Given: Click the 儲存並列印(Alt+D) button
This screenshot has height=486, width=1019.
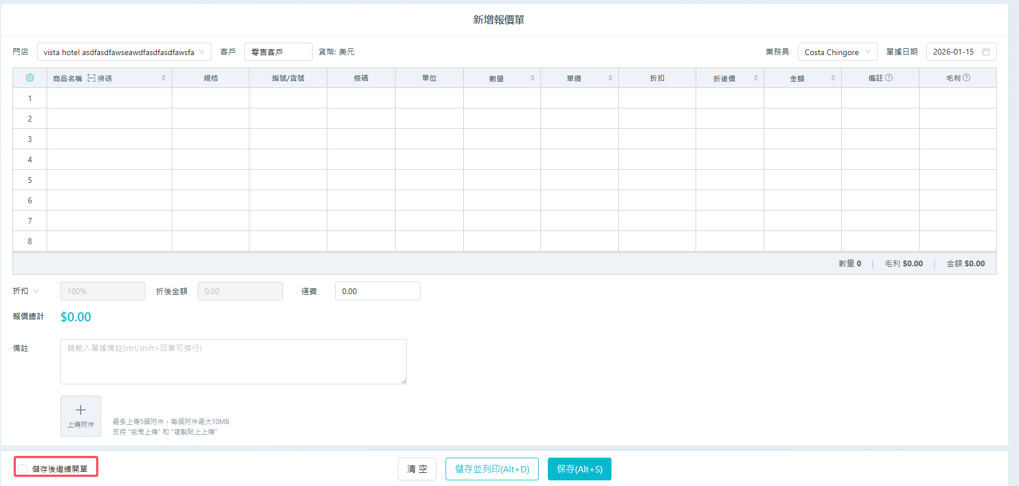Looking at the screenshot, I should tap(492, 469).
